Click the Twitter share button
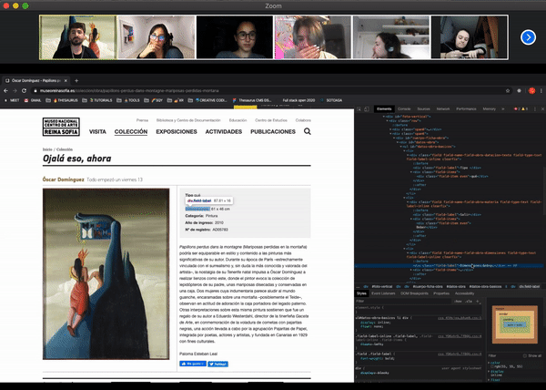This screenshot has height=390, width=546. click(x=217, y=363)
